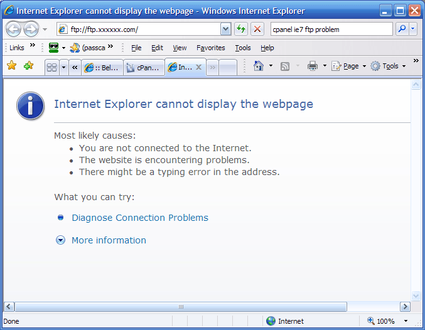Open the File menu
The height and width of the screenshot is (330, 425).
pyautogui.click(x=136, y=48)
